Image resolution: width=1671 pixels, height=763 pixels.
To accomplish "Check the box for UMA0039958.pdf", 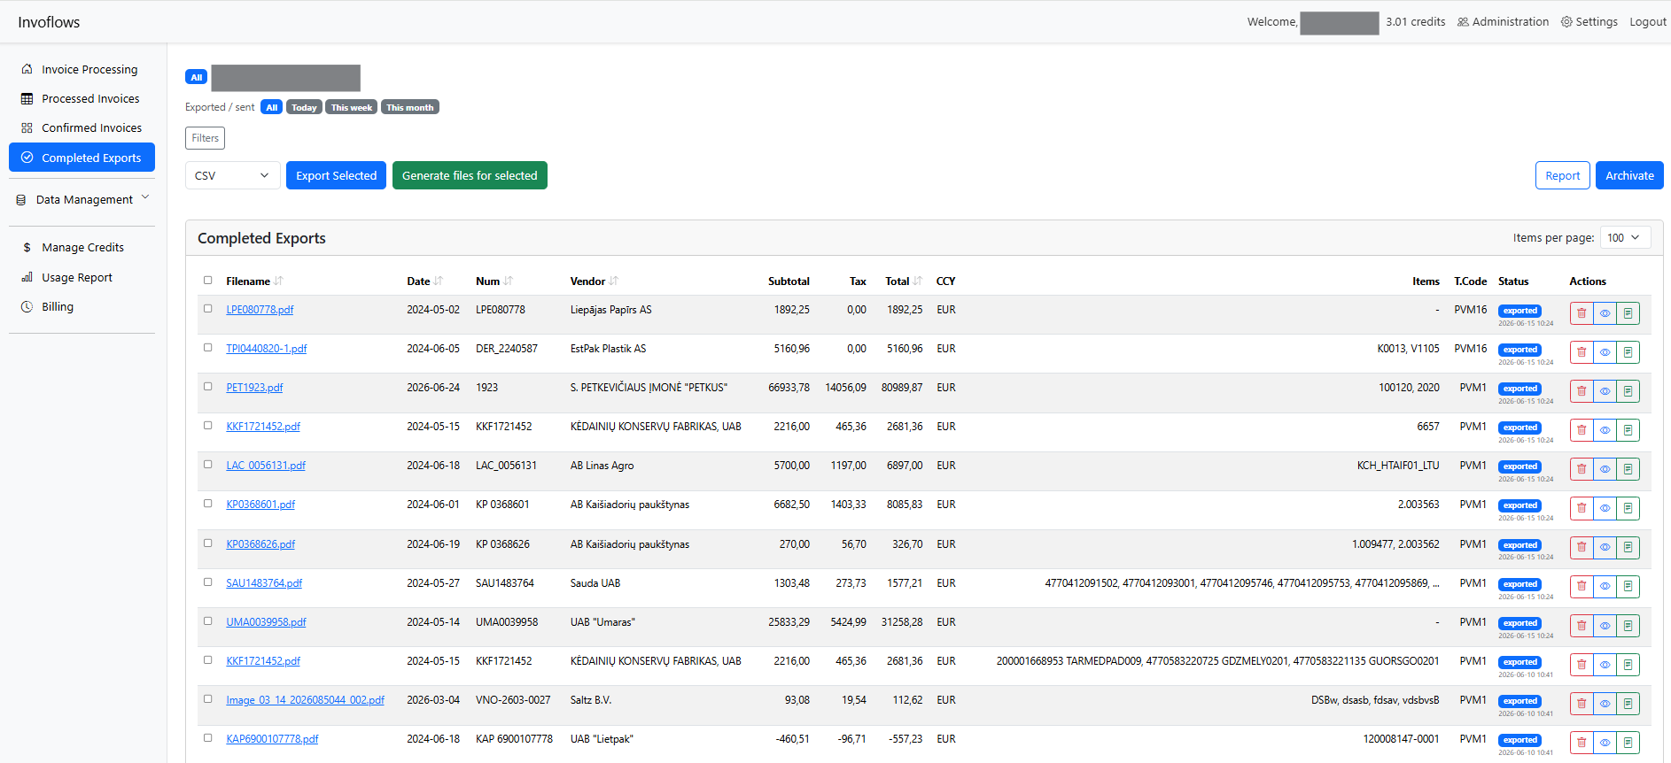I will [208, 621].
